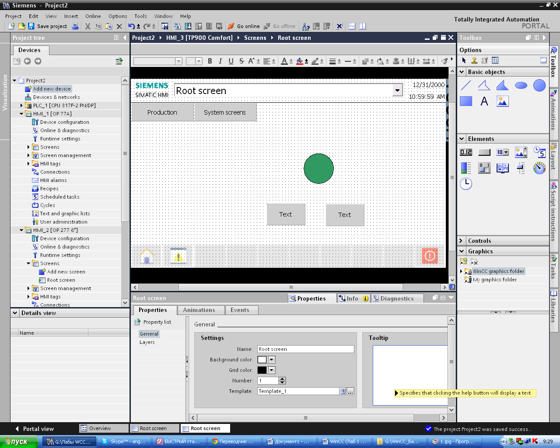The width and height of the screenshot is (560, 448).
Task: Click the Windows Start button
Action: point(20,441)
